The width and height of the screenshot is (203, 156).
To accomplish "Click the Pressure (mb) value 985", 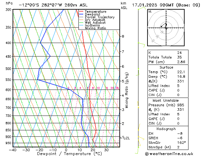I will click(181, 105).
